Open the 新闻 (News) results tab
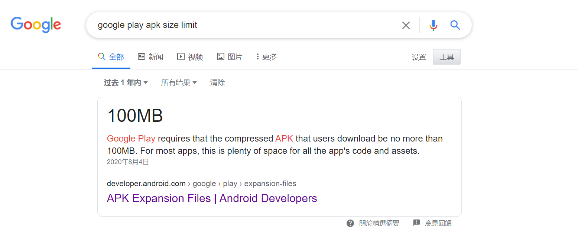This screenshot has width=578, height=237. click(x=150, y=57)
